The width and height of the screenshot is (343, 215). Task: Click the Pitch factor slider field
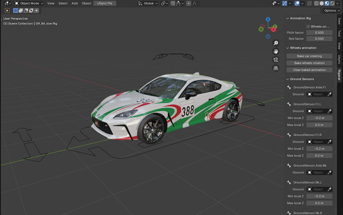point(319,33)
